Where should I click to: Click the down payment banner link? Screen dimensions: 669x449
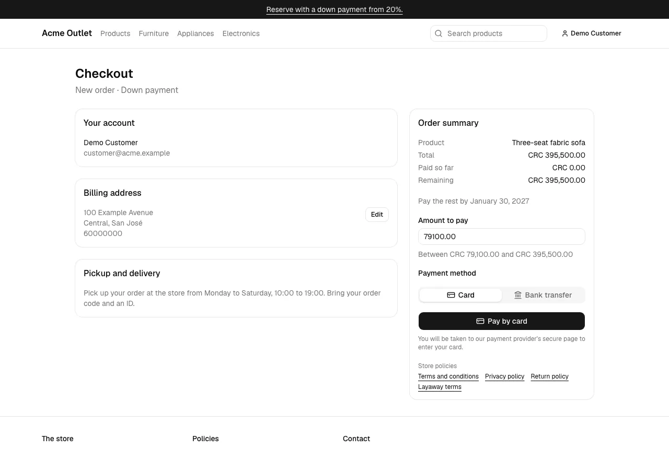pos(334,9)
